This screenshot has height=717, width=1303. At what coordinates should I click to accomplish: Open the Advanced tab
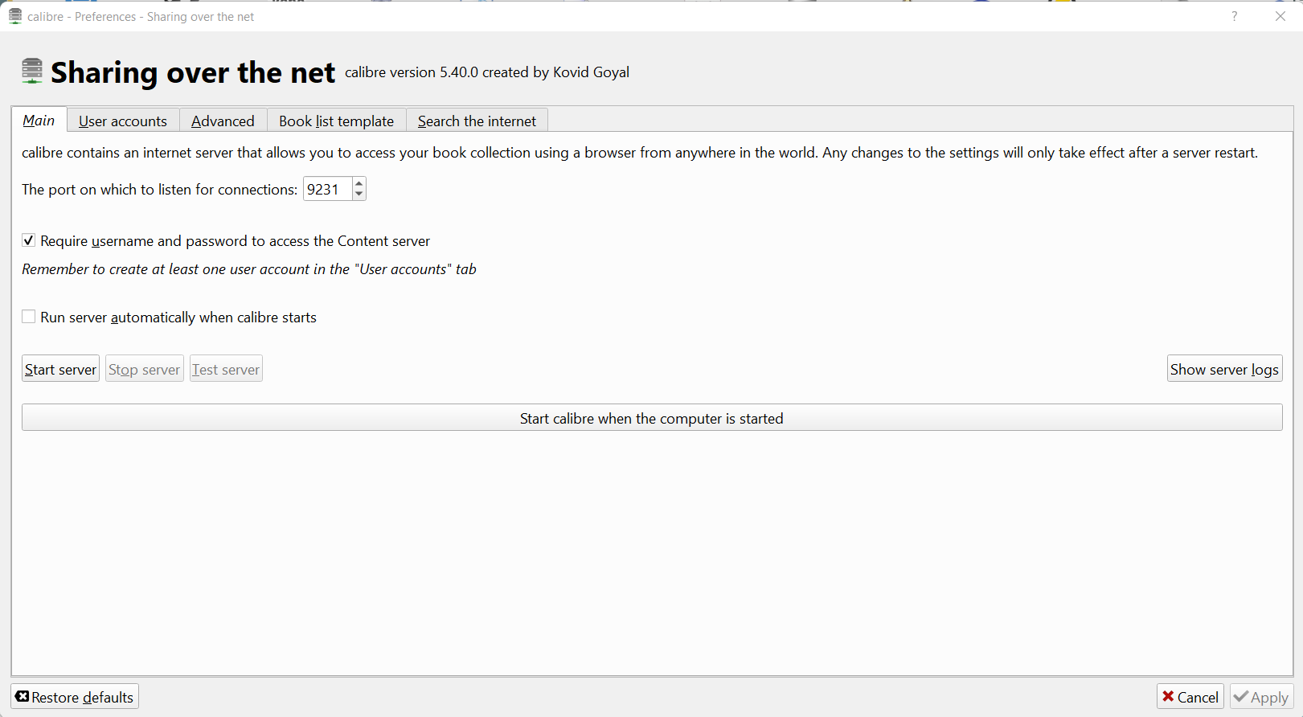tap(223, 121)
